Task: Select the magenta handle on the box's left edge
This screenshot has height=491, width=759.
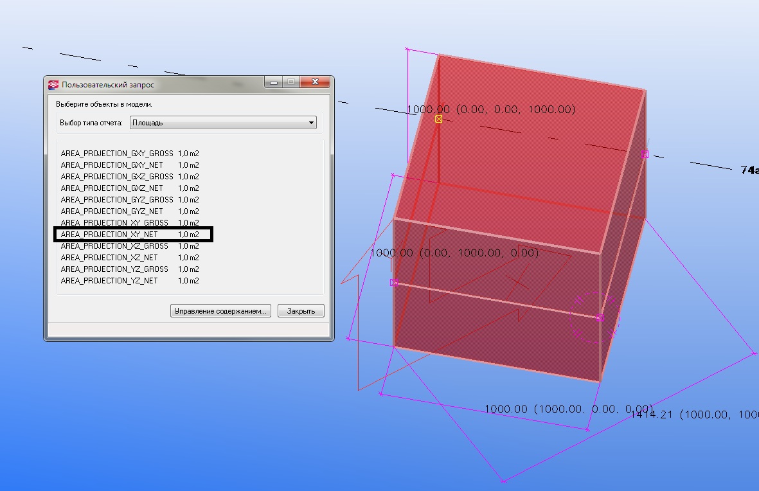Action: tap(394, 283)
